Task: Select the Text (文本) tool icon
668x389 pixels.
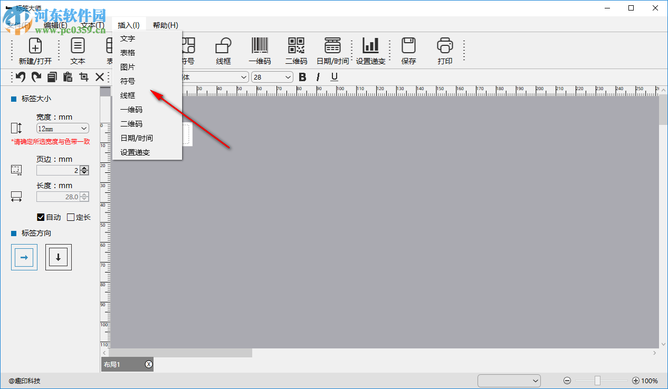Action: point(78,51)
